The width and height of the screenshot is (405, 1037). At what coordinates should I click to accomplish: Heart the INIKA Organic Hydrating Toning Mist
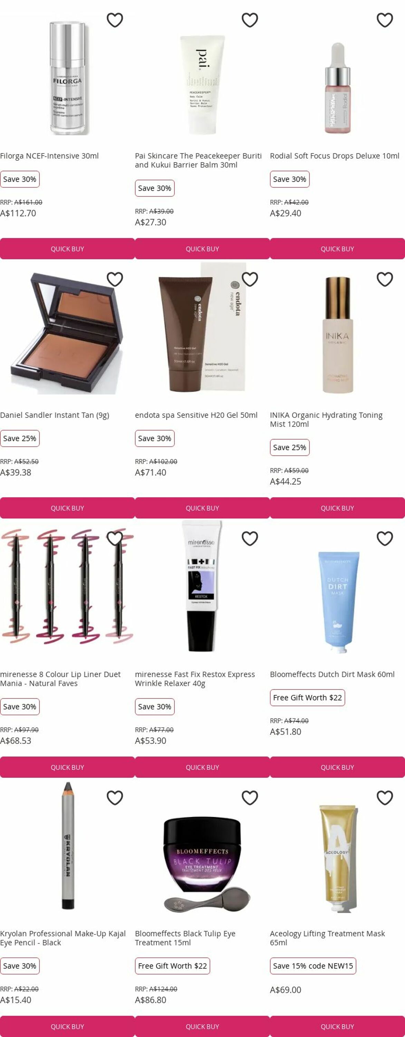(385, 279)
